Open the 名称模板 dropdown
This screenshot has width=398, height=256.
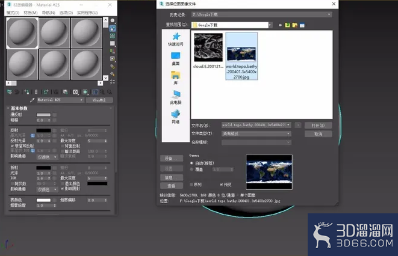(x=257, y=142)
